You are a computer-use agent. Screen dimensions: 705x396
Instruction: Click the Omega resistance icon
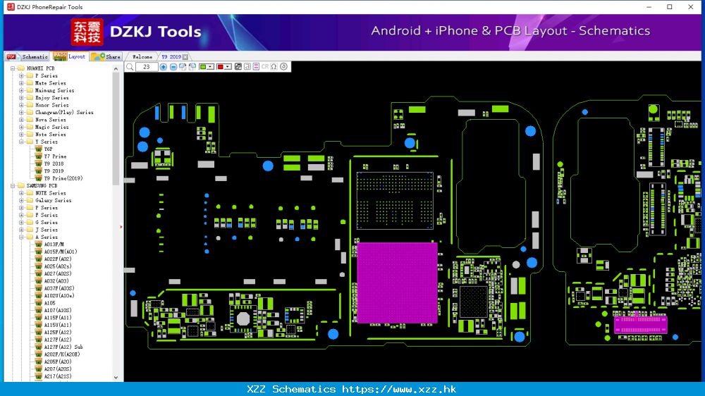point(274,67)
